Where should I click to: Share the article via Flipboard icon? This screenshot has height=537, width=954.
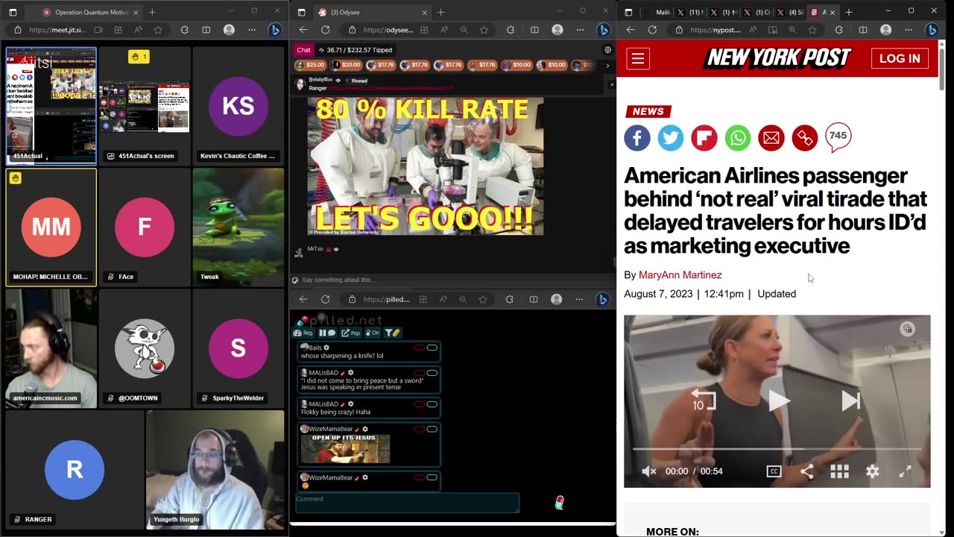tap(704, 138)
